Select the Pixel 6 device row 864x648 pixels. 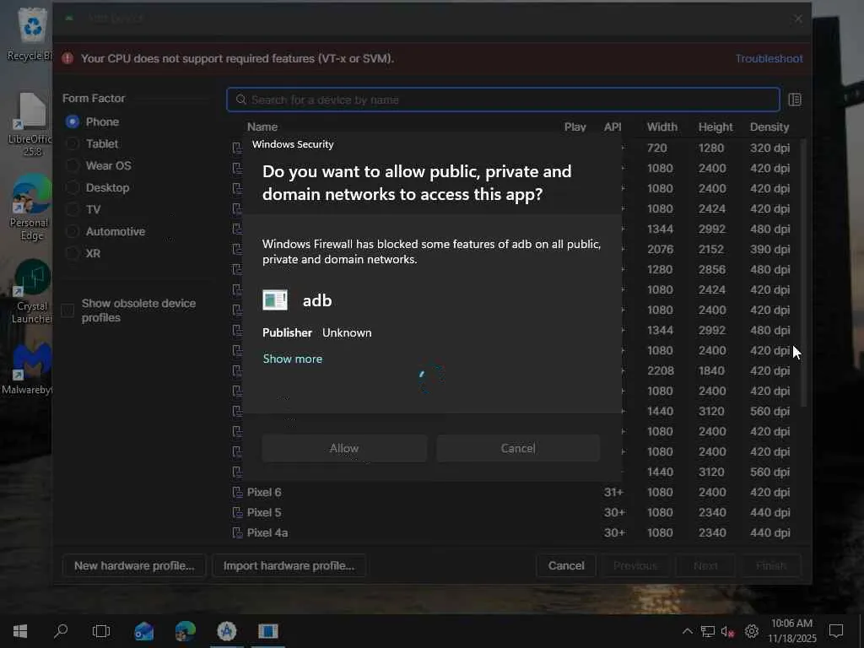coord(512,492)
